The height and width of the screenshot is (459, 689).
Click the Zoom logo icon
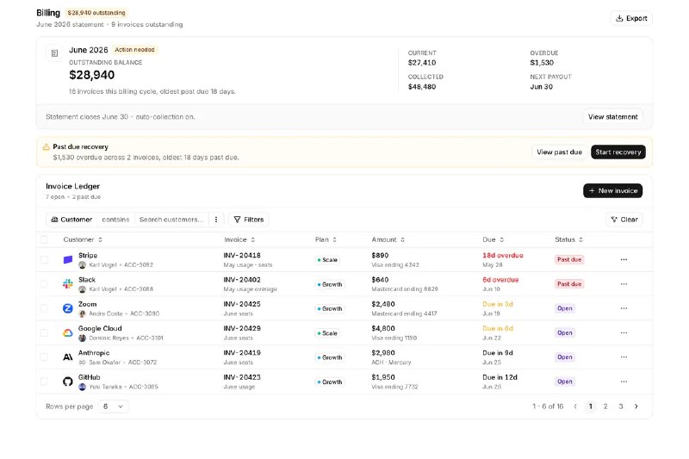tap(68, 308)
